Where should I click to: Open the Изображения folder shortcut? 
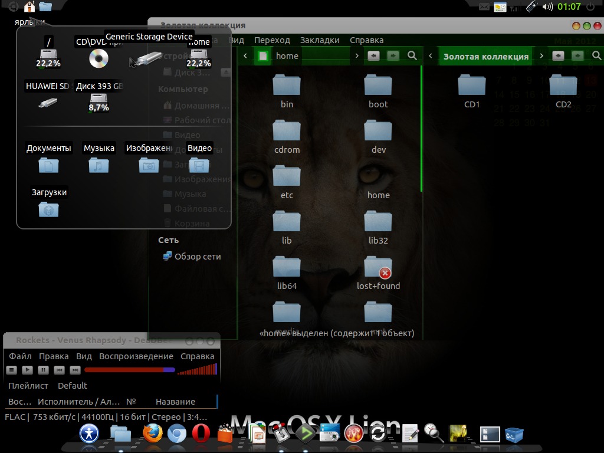tap(149, 166)
